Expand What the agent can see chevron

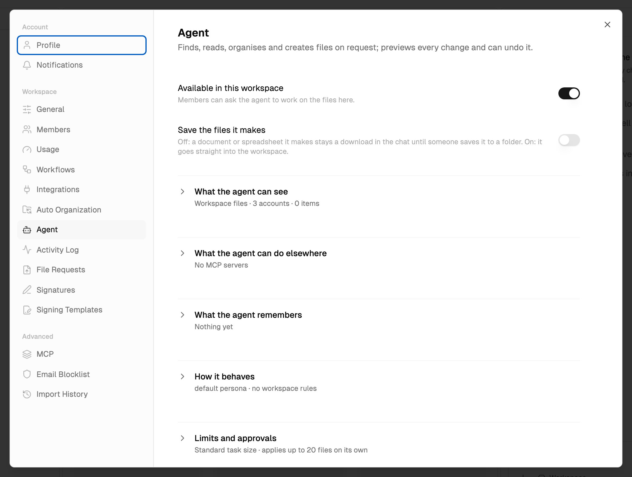[183, 192]
